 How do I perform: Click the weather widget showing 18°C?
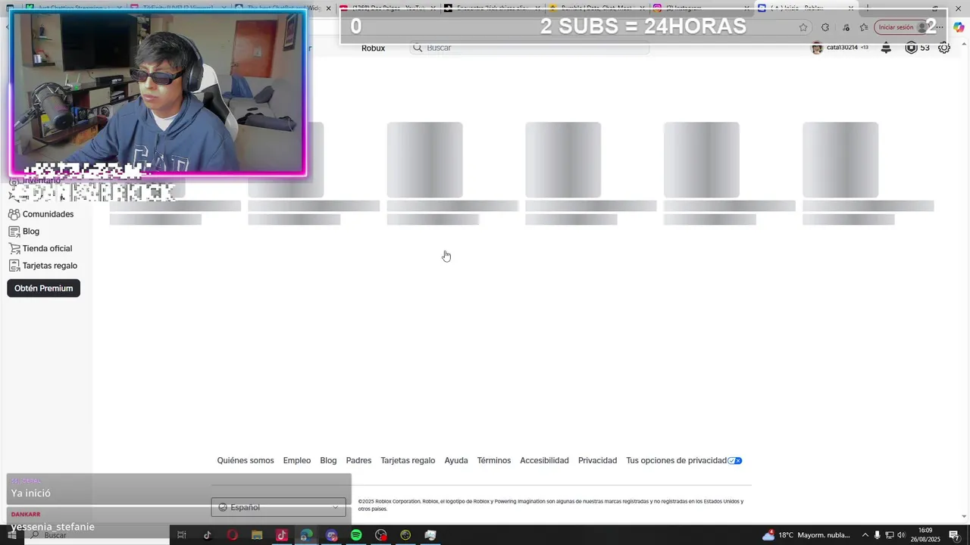(806, 535)
